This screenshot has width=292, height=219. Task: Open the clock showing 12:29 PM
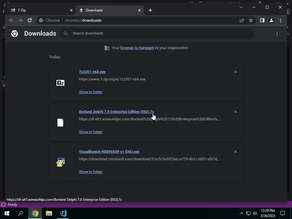[267, 213]
